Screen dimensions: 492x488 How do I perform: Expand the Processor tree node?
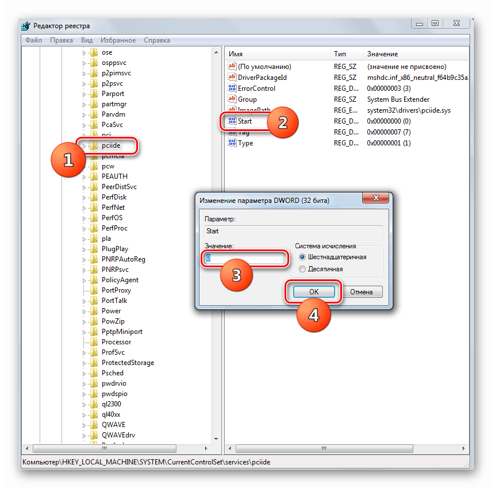pyautogui.click(x=85, y=342)
